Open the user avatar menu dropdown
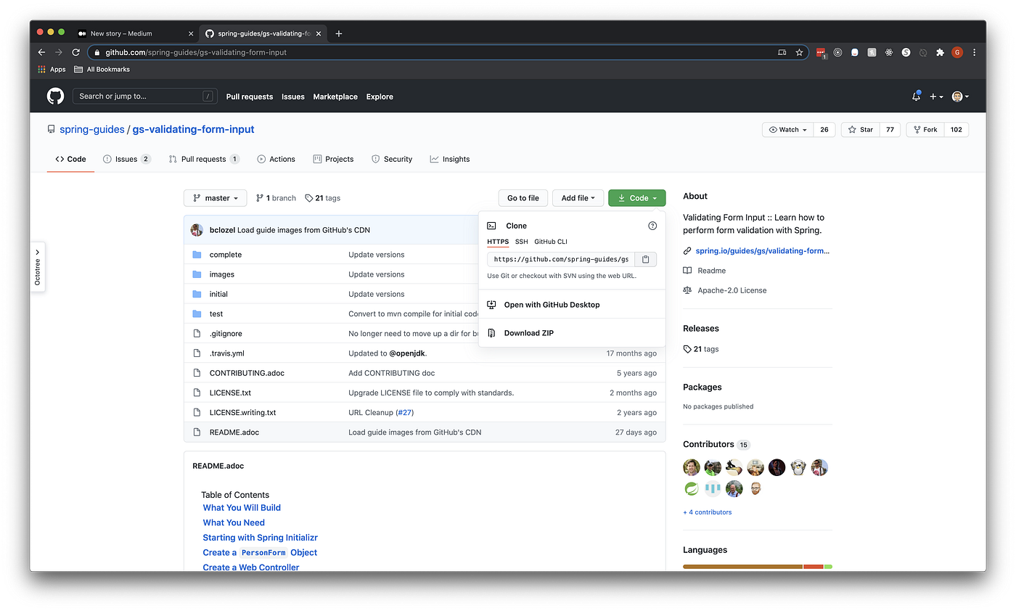 tap(960, 97)
